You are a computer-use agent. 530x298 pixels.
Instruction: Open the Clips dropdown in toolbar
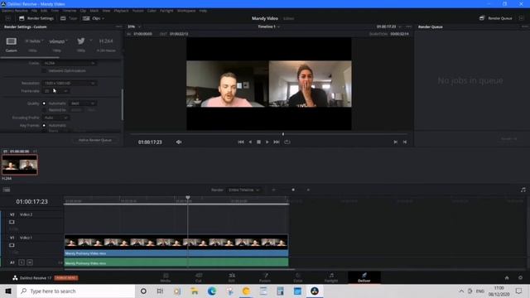(x=94, y=18)
